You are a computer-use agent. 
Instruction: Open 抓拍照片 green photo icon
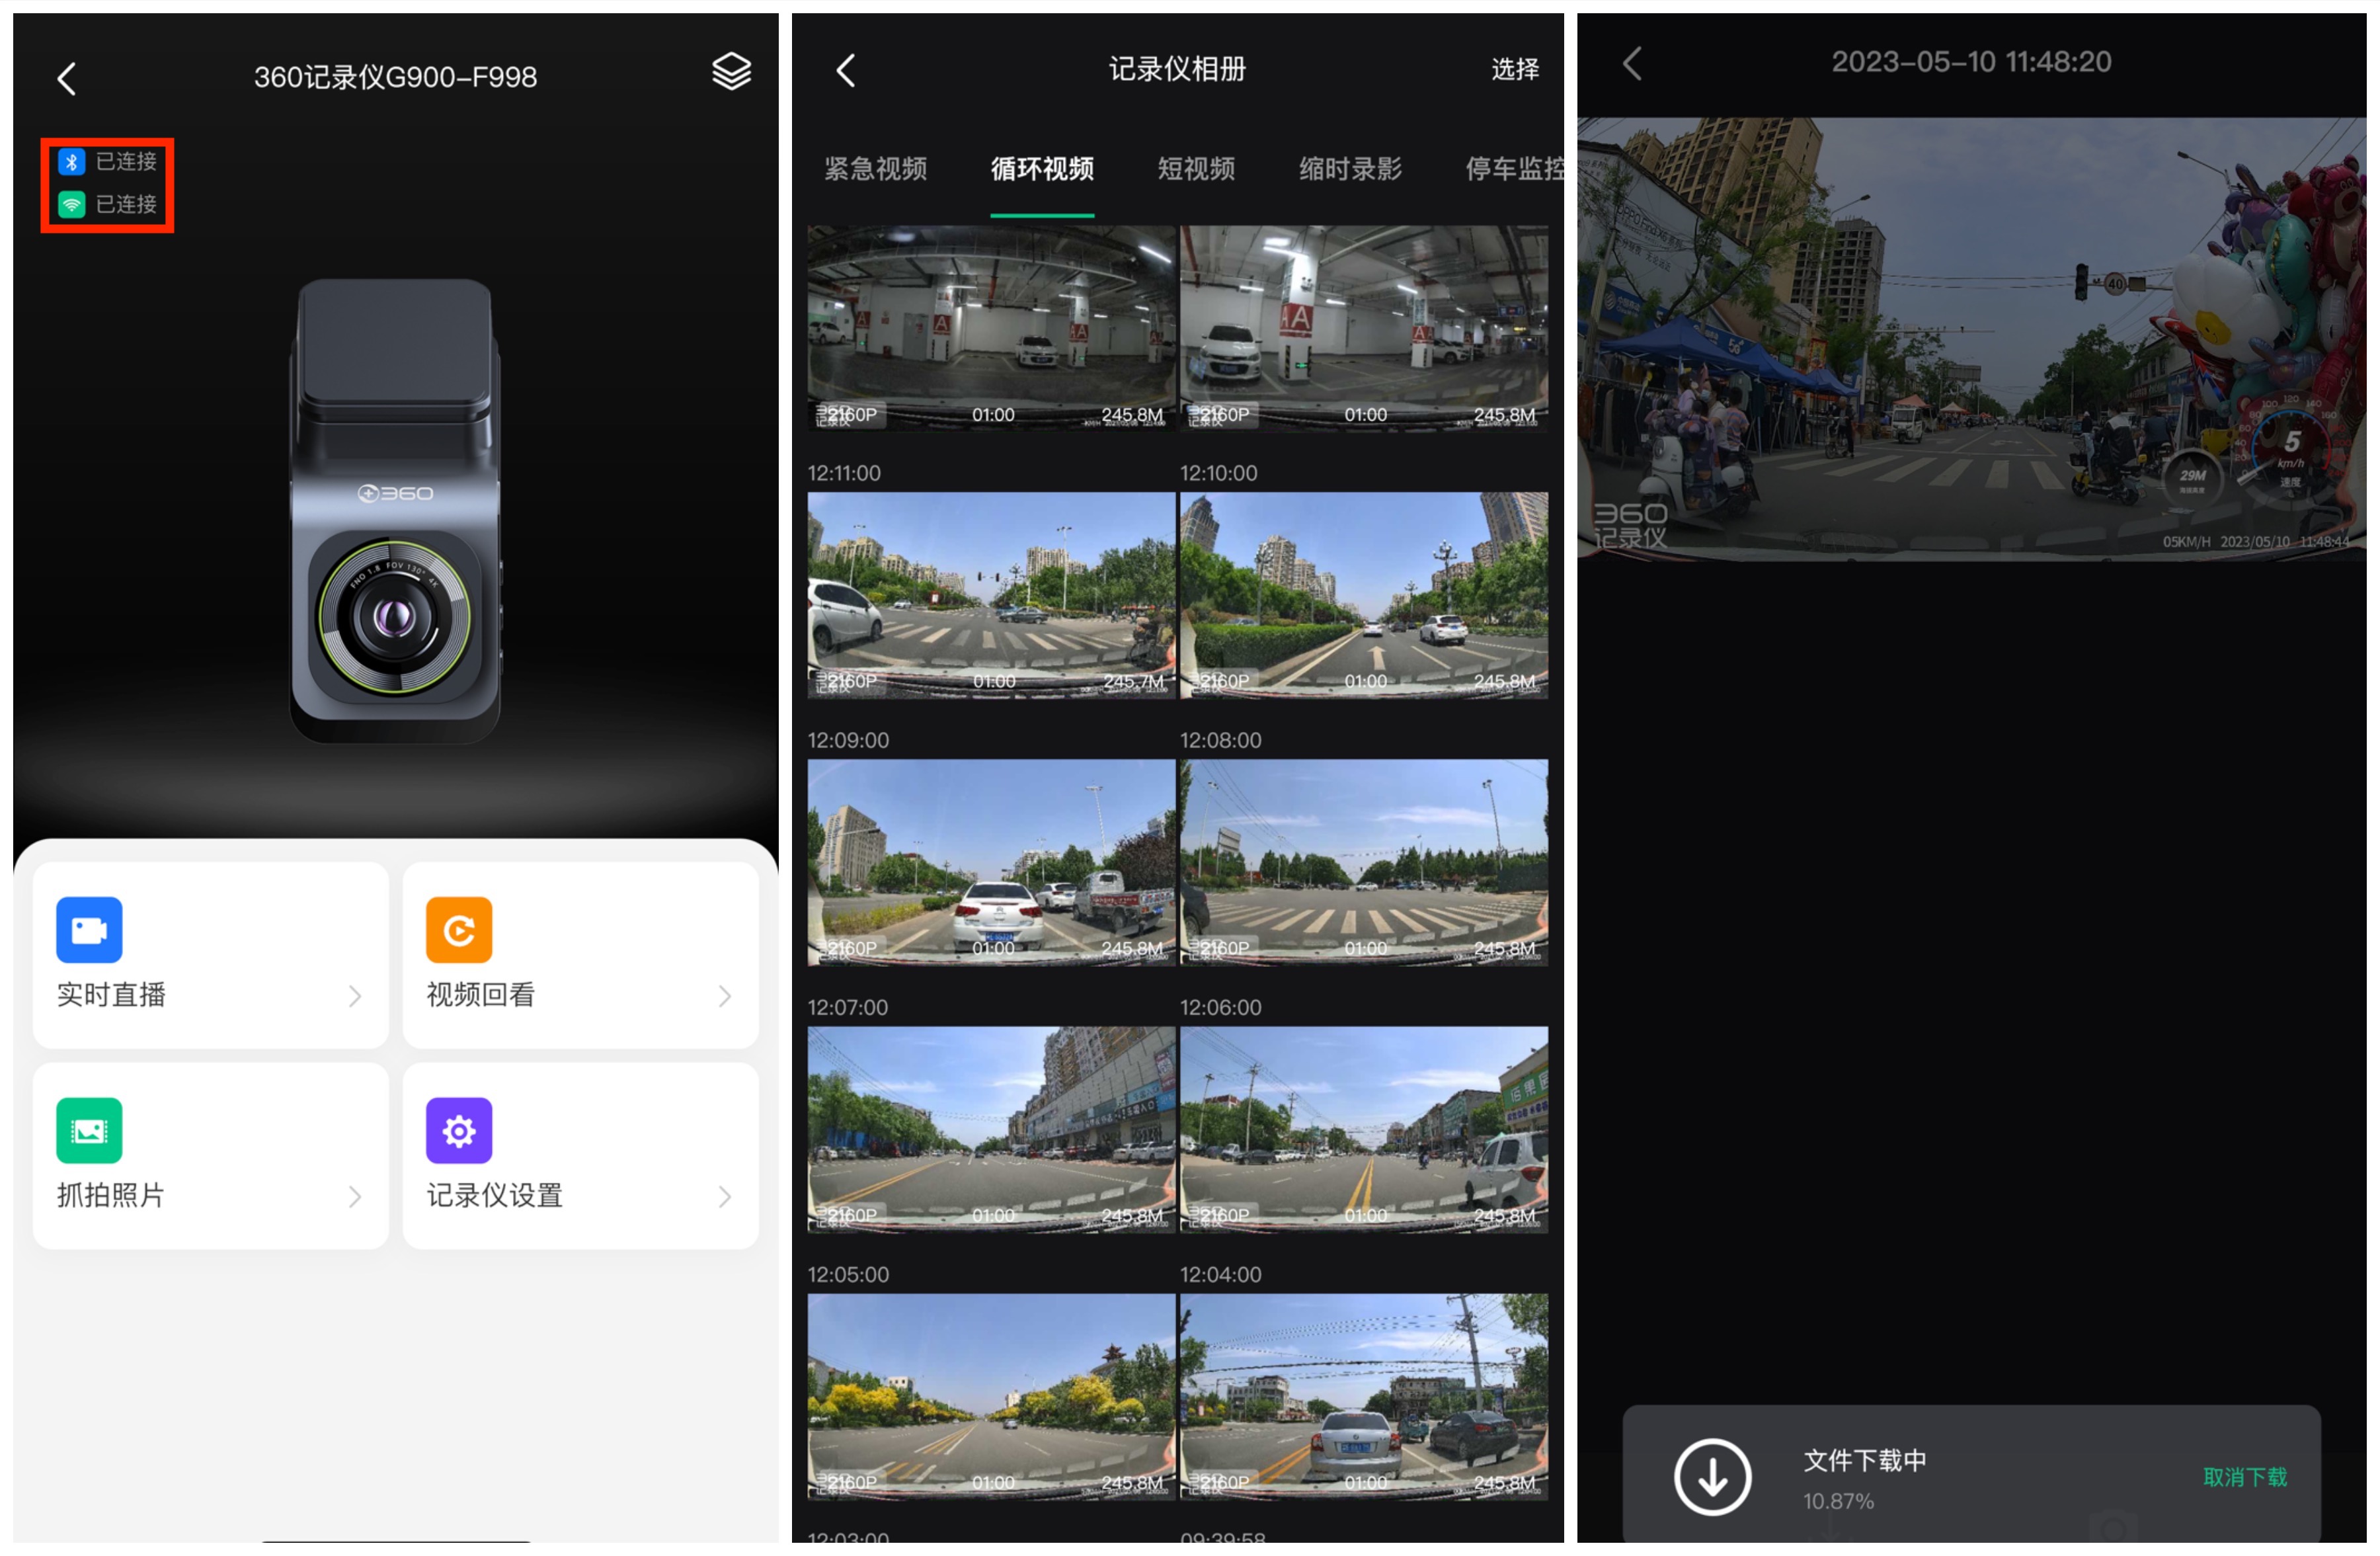[89, 1131]
